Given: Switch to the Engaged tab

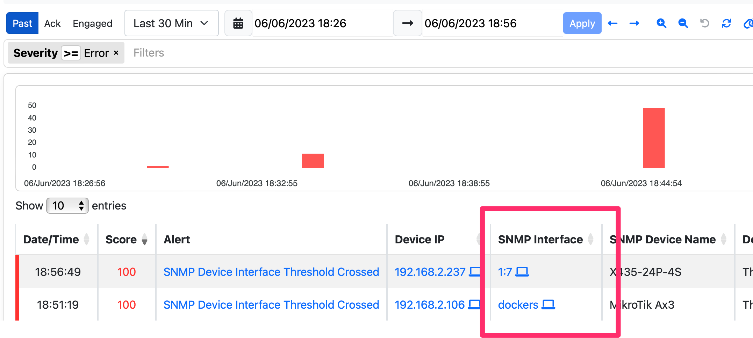Looking at the screenshot, I should [92, 23].
